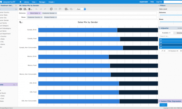Open the Export dropdown icon in toolbar
This screenshot has height=109, width=182.
point(30,9)
